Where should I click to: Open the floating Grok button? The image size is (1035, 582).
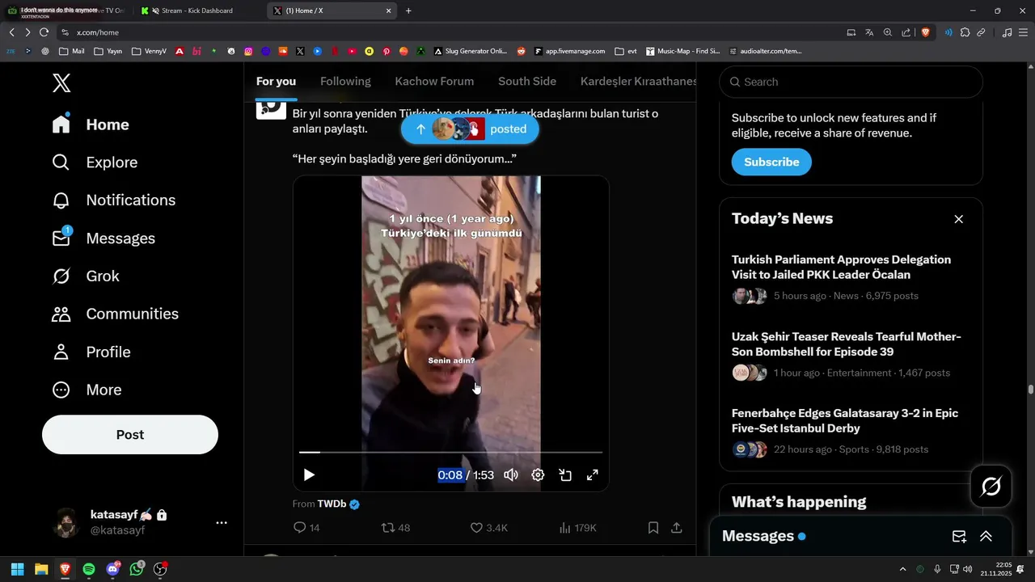click(x=991, y=487)
